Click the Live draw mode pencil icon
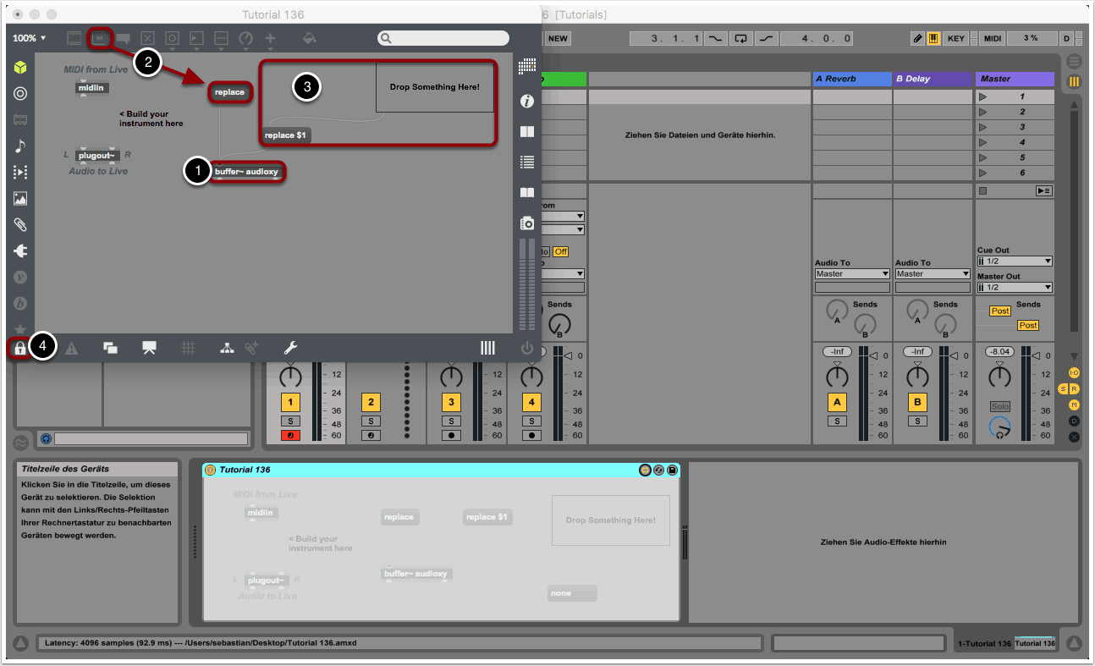This screenshot has width=1095, height=666. point(918,38)
